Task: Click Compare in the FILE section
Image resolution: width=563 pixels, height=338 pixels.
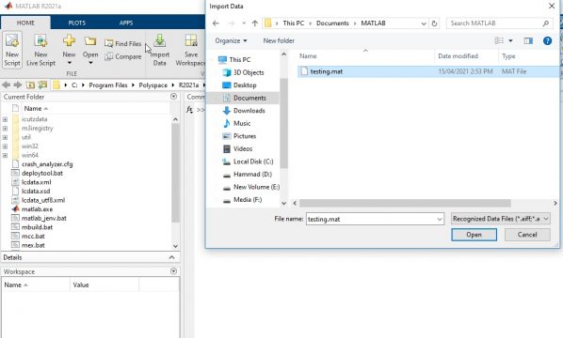Action: [123, 56]
